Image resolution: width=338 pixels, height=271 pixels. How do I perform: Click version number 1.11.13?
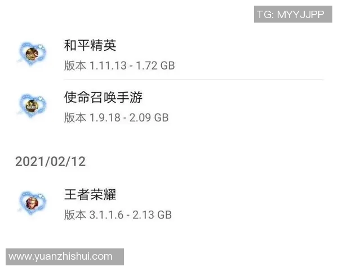[108, 65]
